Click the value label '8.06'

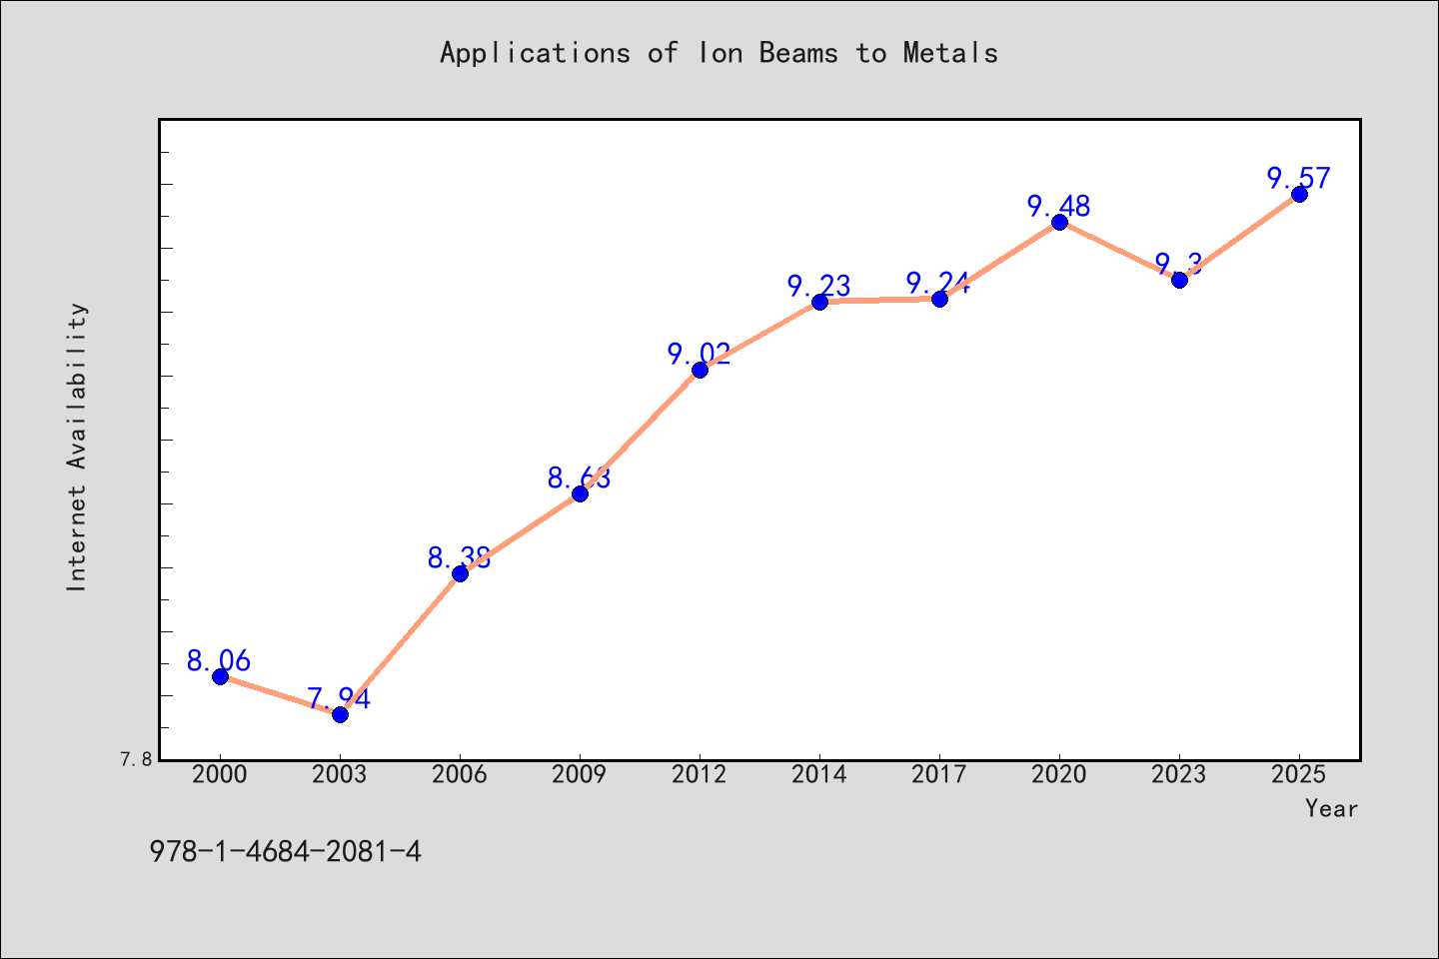pyautogui.click(x=219, y=660)
